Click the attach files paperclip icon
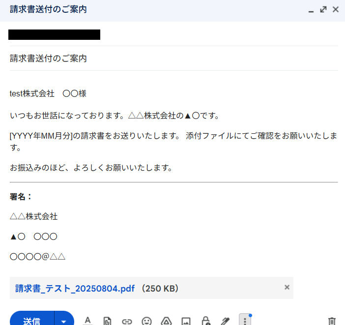The width and height of the screenshot is (345, 325). pos(107,321)
